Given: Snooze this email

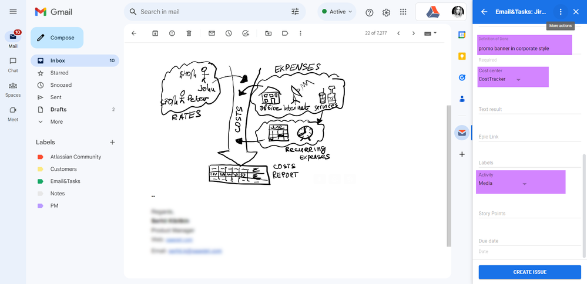Looking at the screenshot, I should click(x=229, y=33).
